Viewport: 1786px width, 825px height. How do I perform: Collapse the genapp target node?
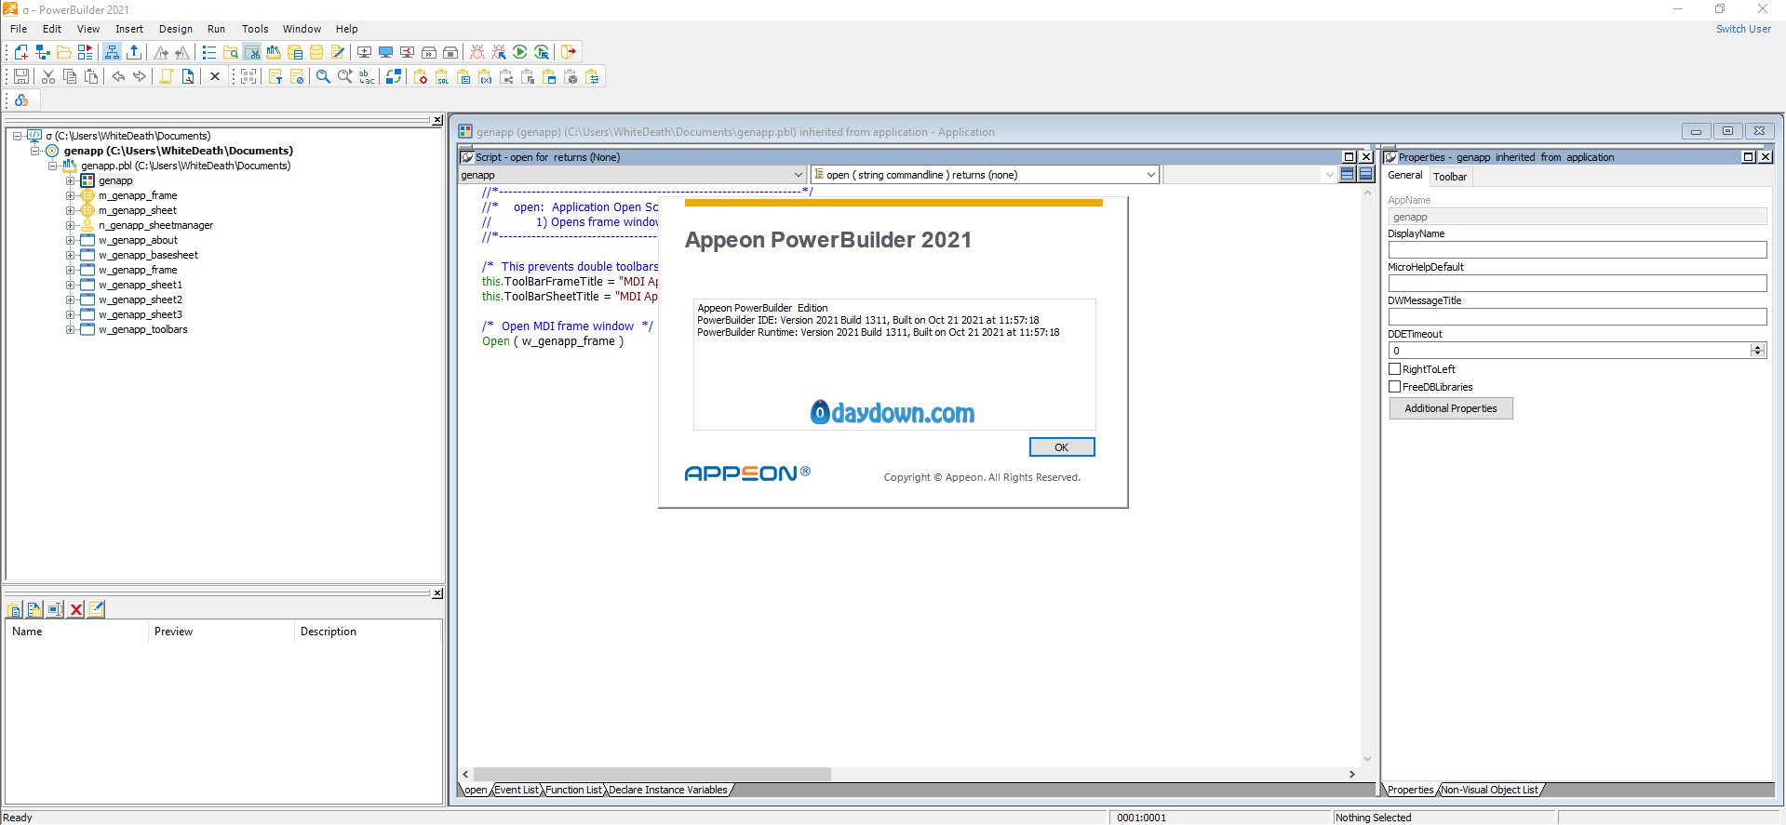[x=35, y=151]
